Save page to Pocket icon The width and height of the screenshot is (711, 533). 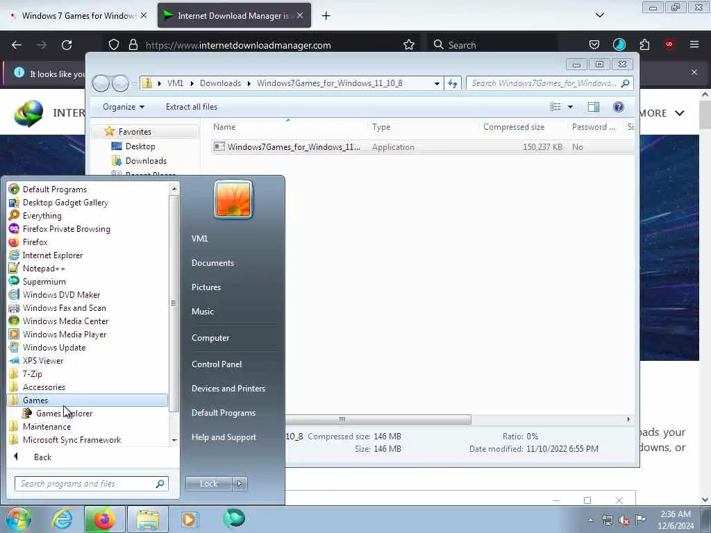pyautogui.click(x=594, y=44)
